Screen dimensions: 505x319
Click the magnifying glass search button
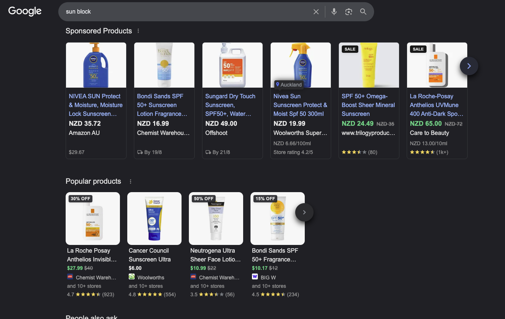point(363,12)
